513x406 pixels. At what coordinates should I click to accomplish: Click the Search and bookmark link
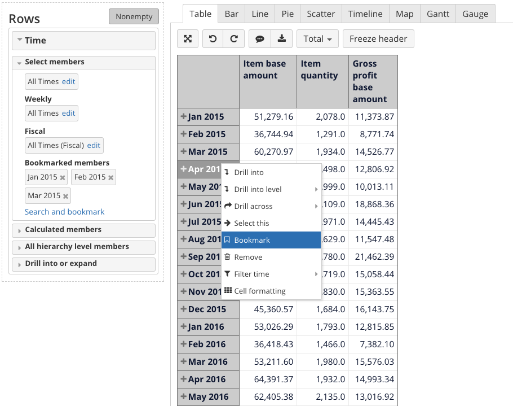point(65,212)
